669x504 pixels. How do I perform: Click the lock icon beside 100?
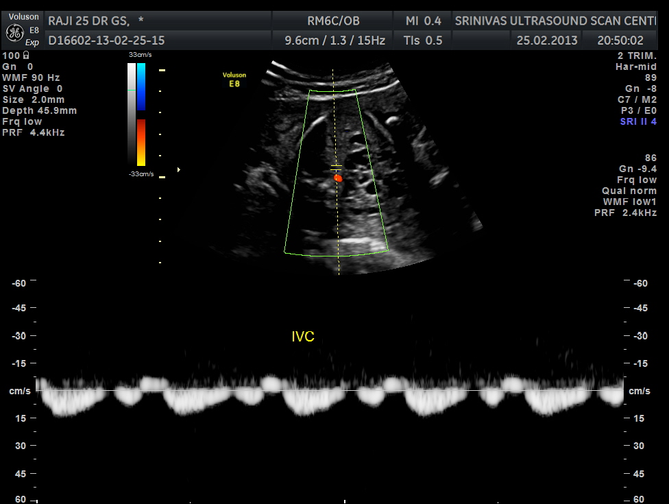point(26,56)
